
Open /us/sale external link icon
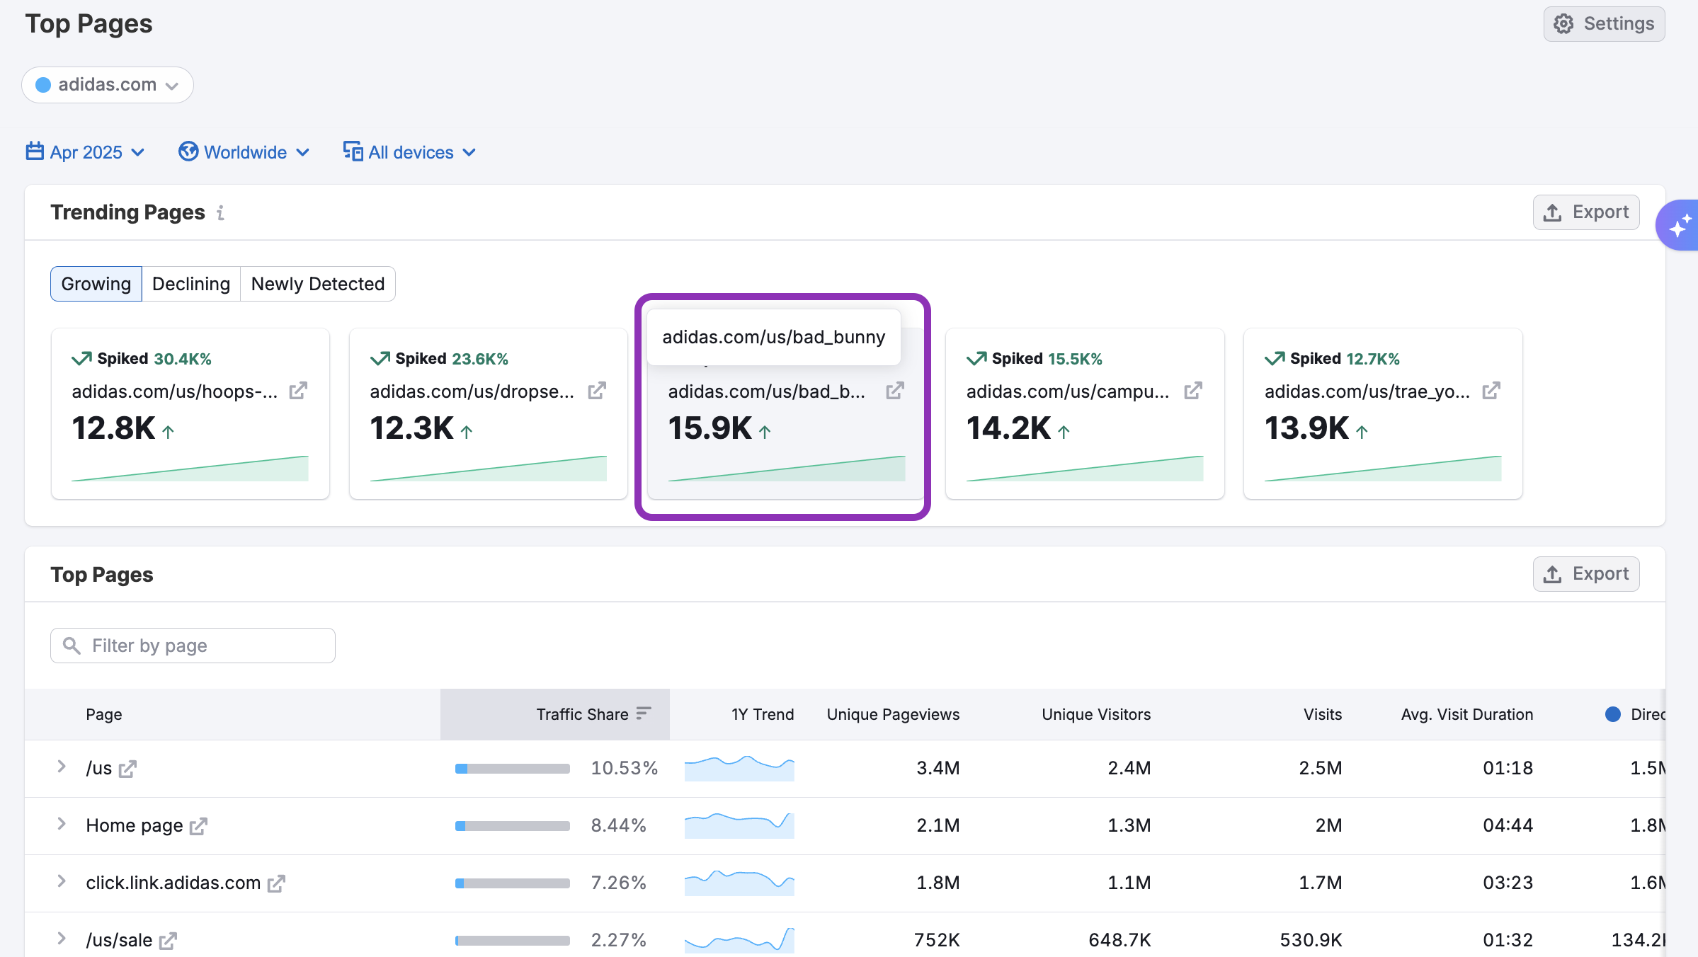(168, 941)
